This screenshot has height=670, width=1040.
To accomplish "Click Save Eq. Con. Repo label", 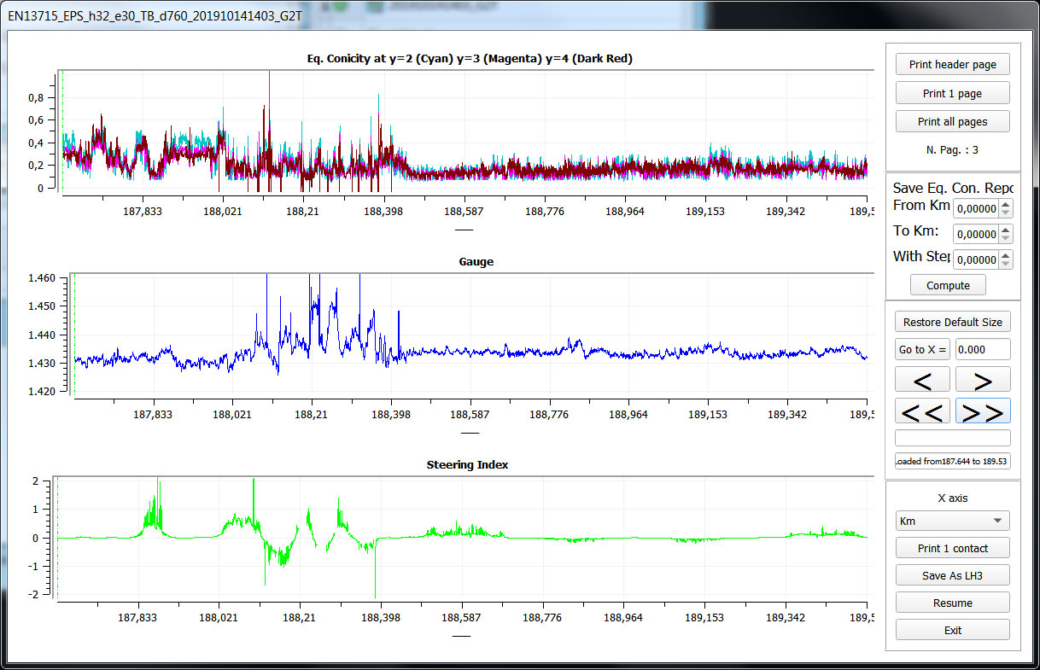I will 953,188.
